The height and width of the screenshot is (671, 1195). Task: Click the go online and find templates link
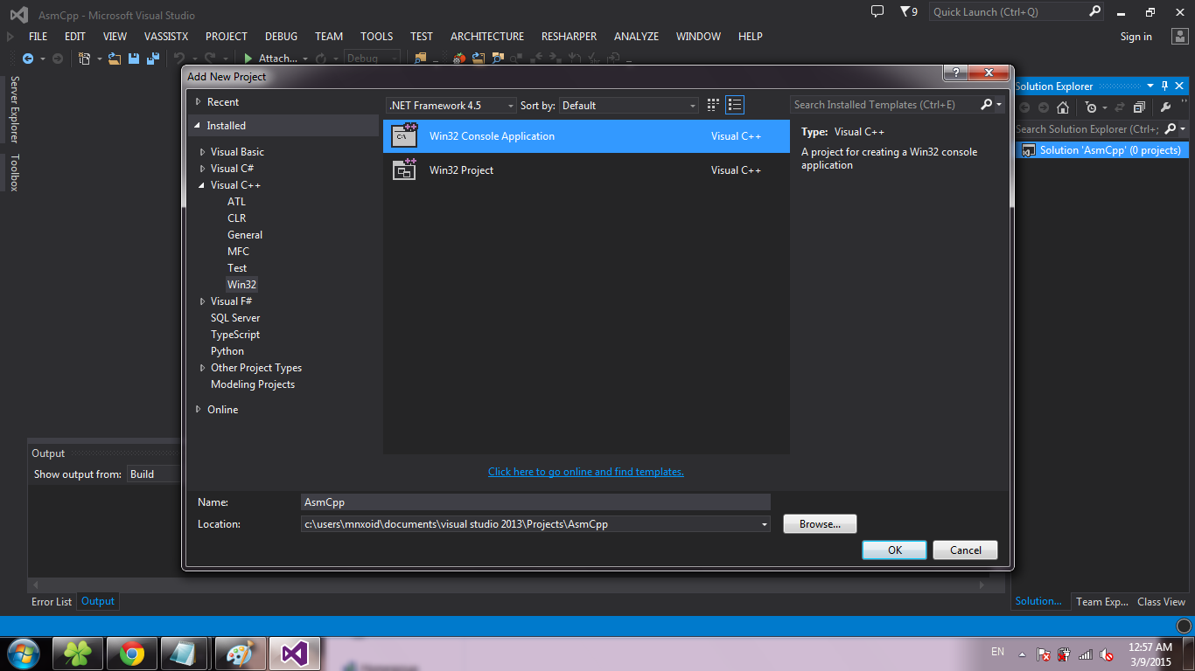coord(586,472)
